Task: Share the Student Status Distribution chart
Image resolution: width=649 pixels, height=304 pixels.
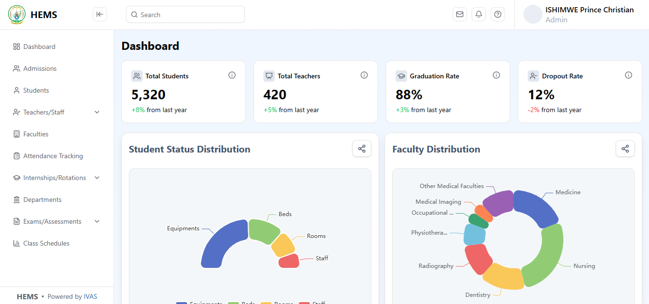Action: click(362, 149)
